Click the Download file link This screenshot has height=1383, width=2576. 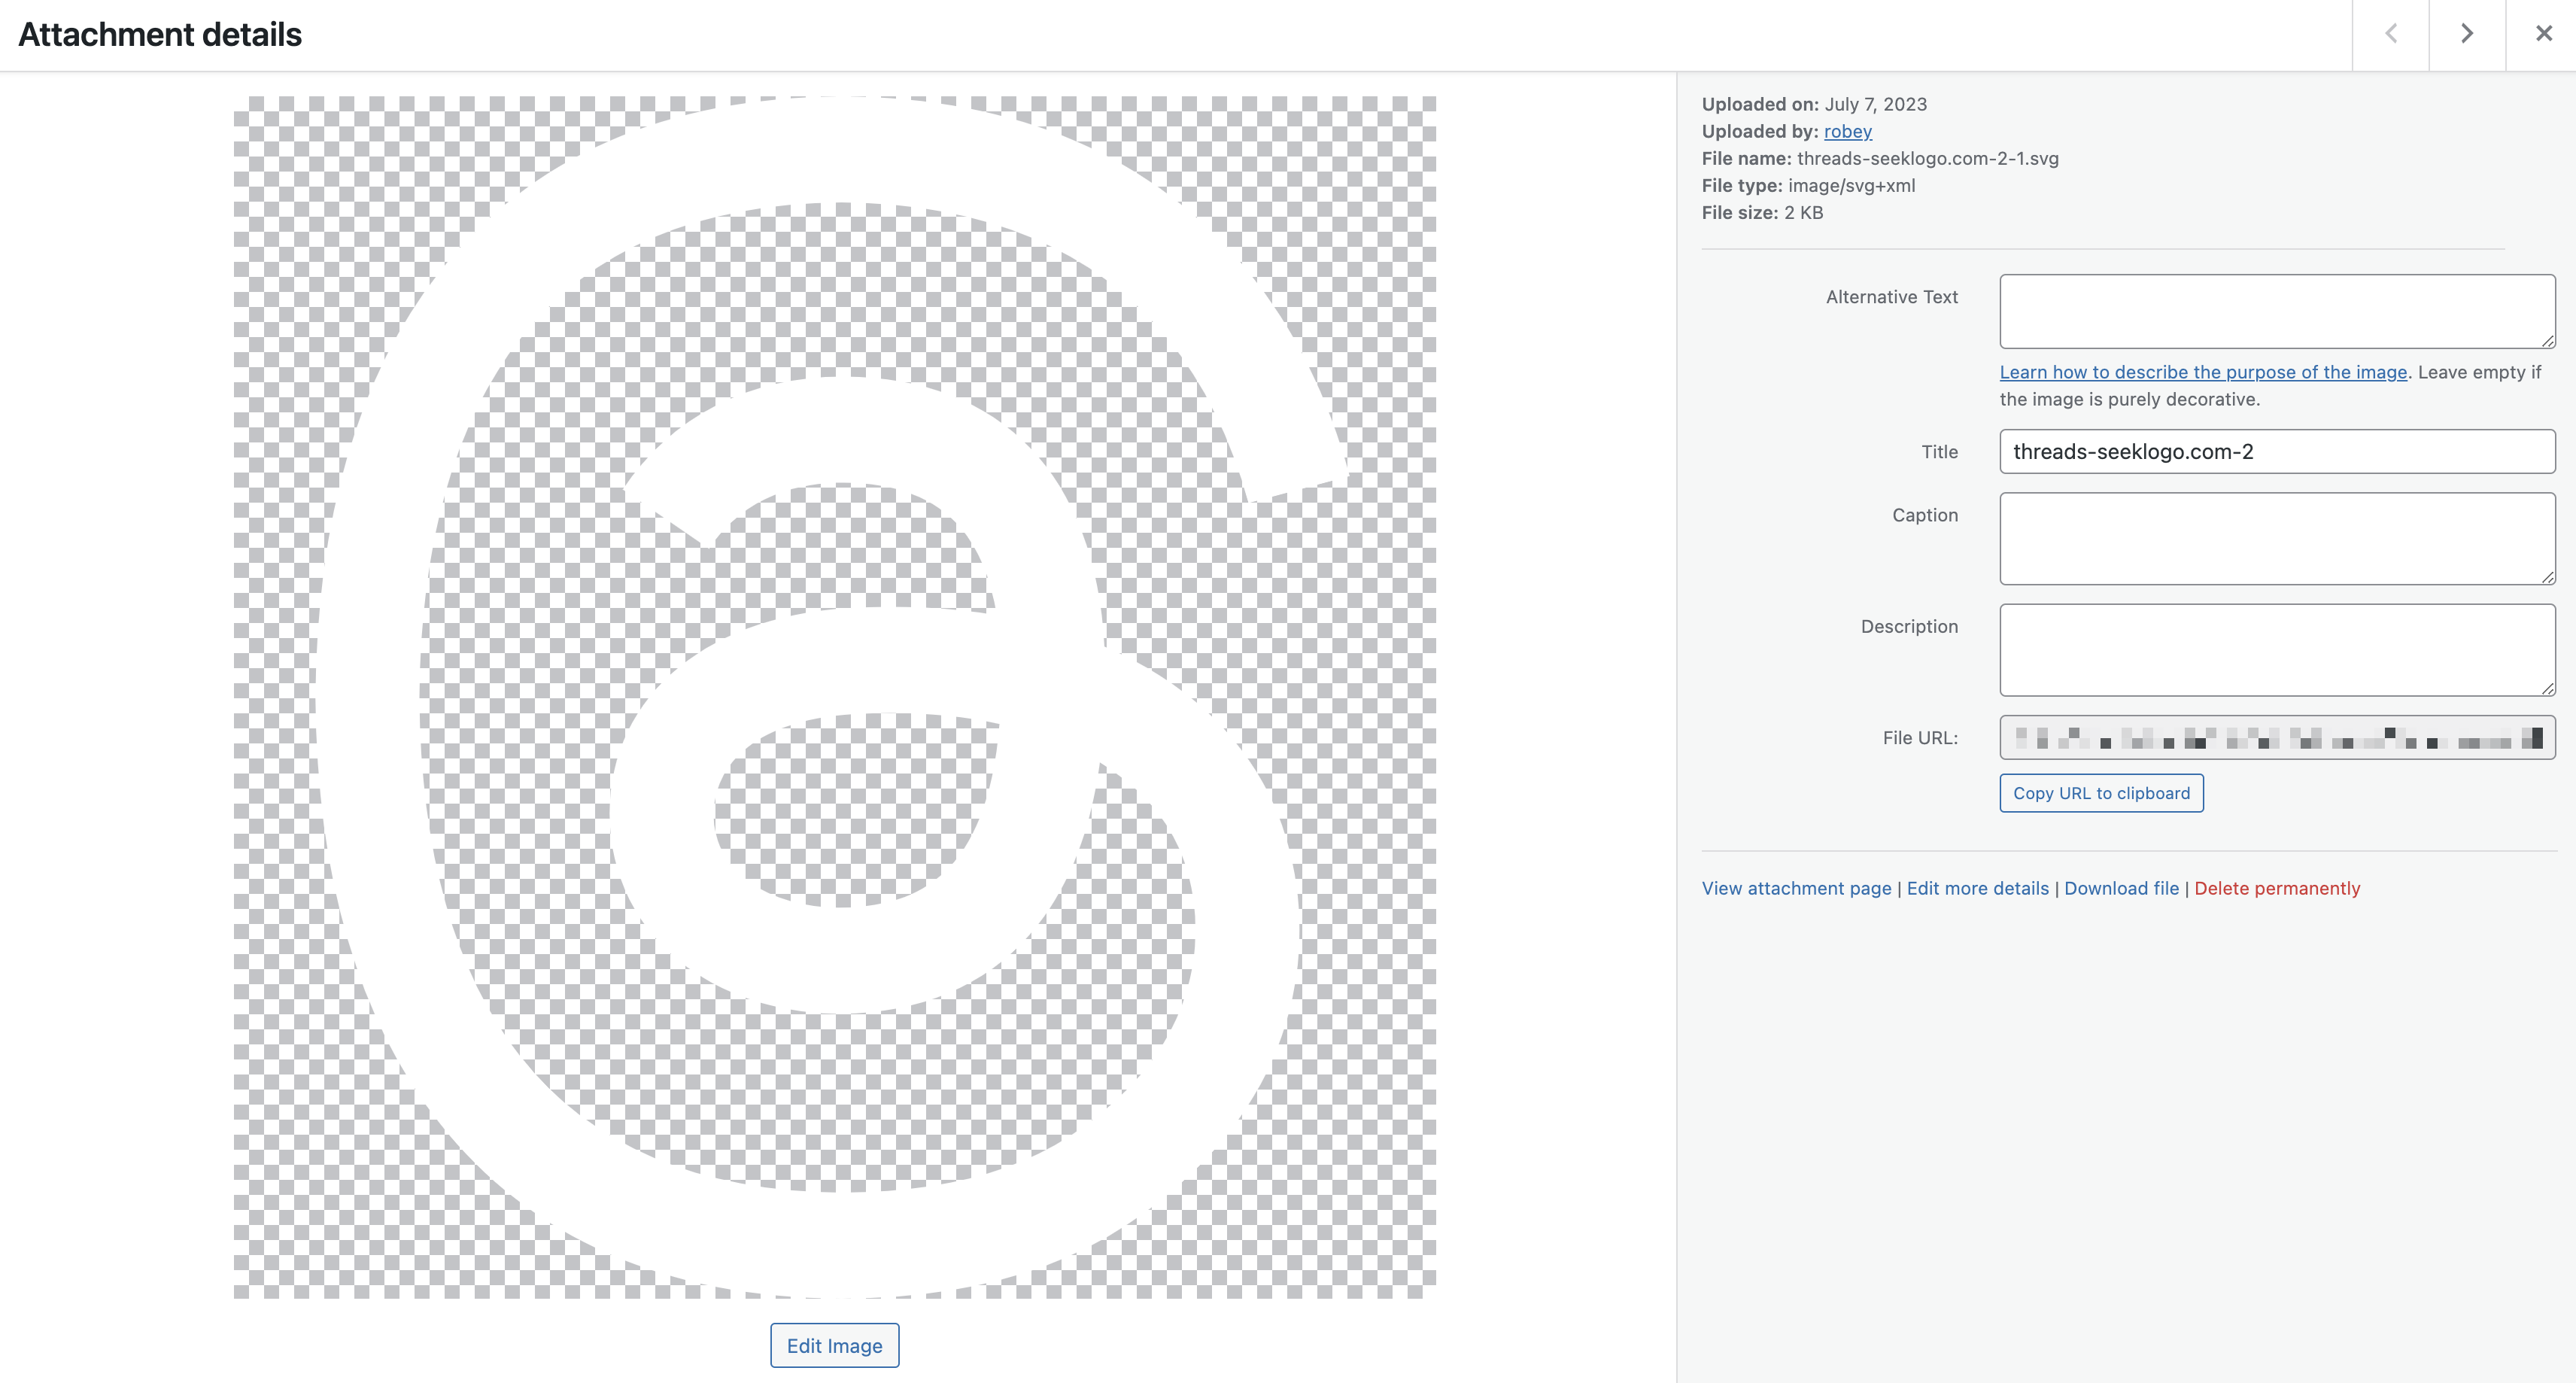click(x=2121, y=888)
